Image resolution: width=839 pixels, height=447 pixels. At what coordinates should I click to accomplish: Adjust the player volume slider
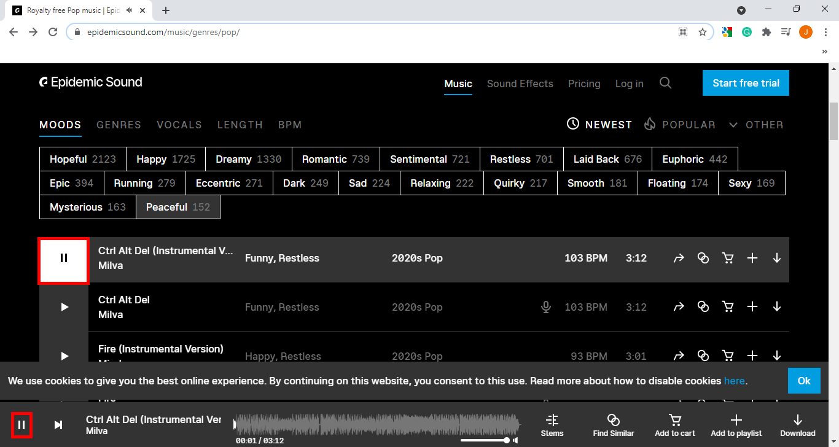pyautogui.click(x=485, y=440)
